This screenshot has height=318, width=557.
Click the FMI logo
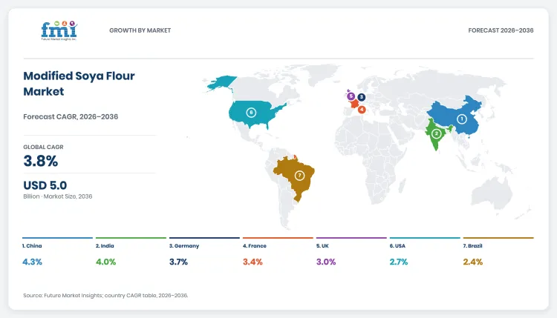(x=59, y=30)
